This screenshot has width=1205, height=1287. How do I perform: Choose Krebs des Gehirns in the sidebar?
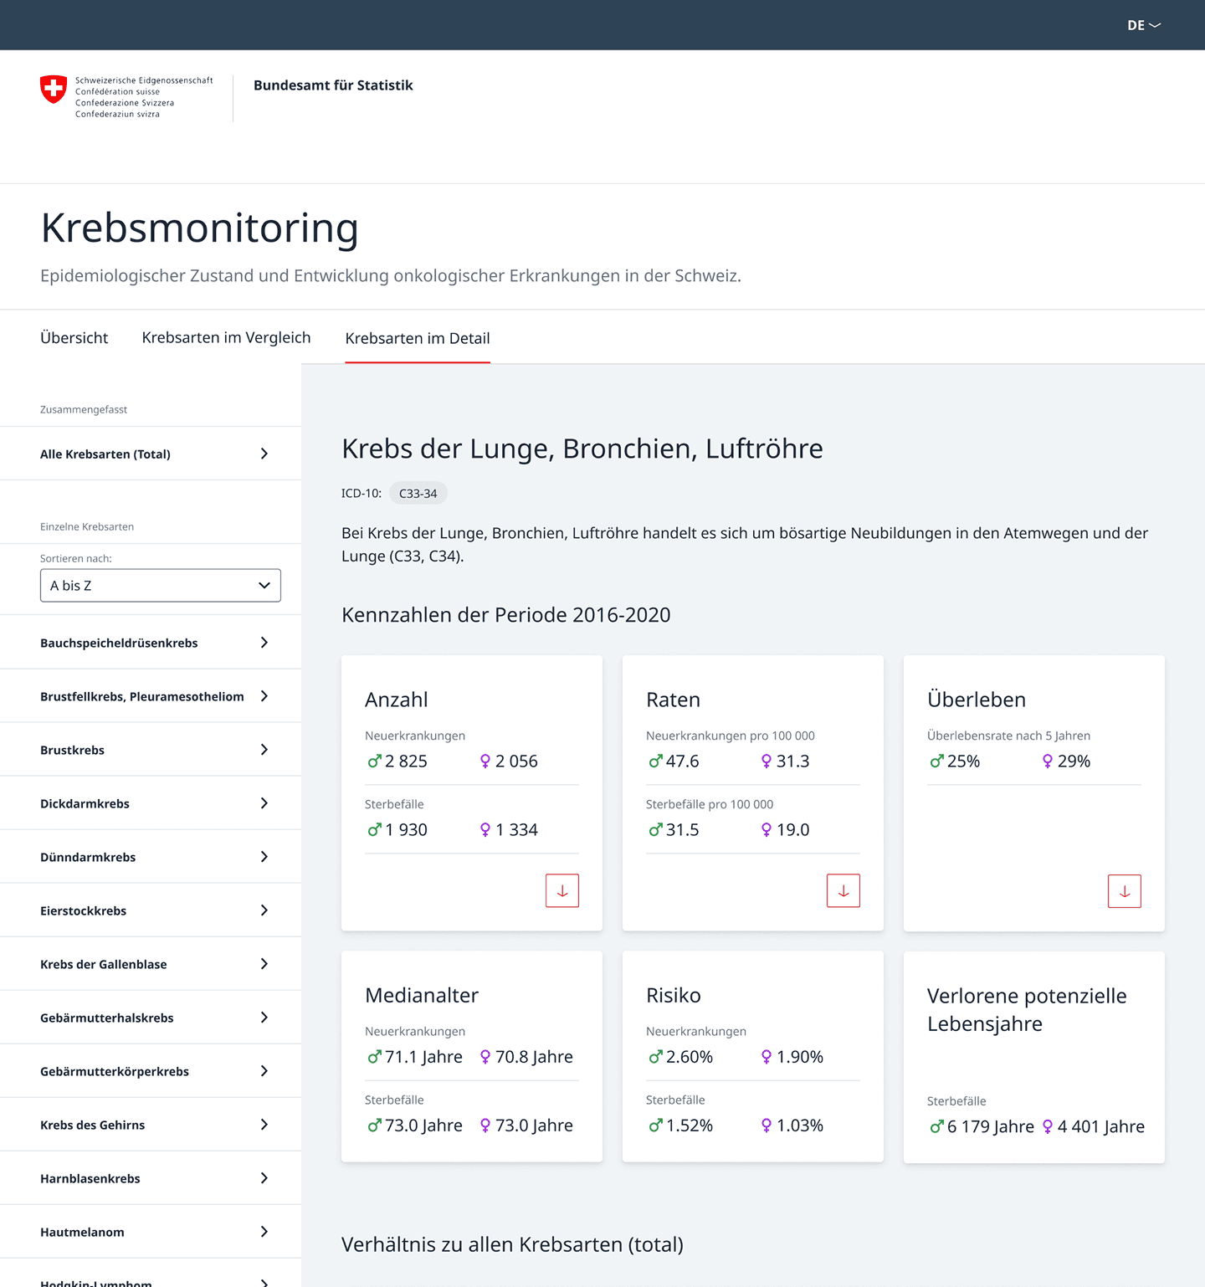[x=92, y=1125]
